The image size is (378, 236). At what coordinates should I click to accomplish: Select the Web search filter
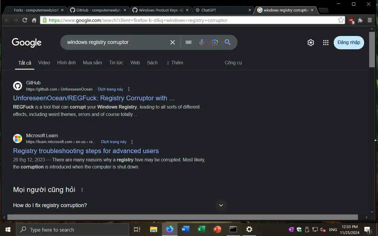point(135,63)
